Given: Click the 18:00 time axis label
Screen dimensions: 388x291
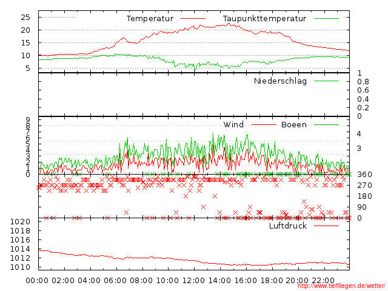Looking at the screenshot, I should point(272,281).
